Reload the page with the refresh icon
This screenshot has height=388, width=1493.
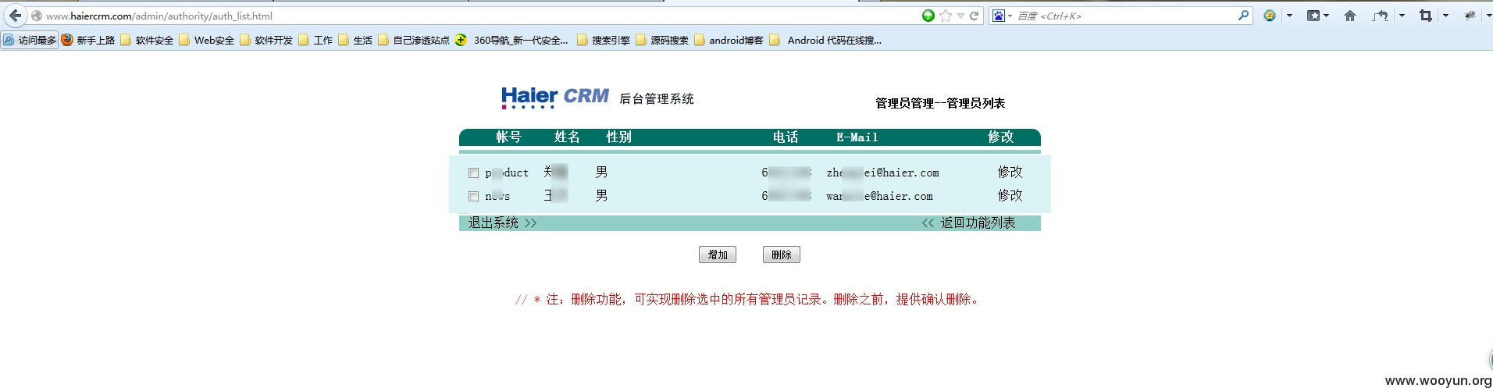(974, 16)
